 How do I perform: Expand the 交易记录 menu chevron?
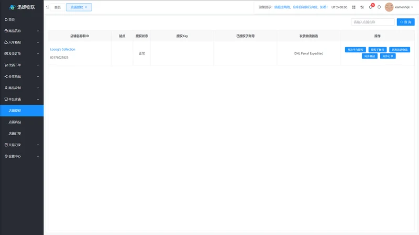pyautogui.click(x=38, y=145)
